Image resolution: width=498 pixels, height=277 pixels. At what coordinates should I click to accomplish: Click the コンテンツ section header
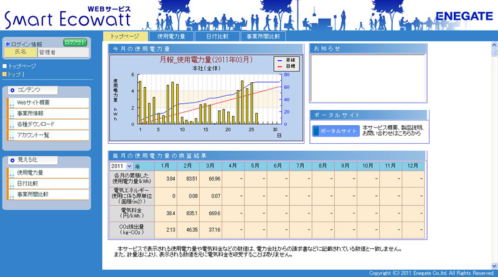pyautogui.click(x=33, y=90)
